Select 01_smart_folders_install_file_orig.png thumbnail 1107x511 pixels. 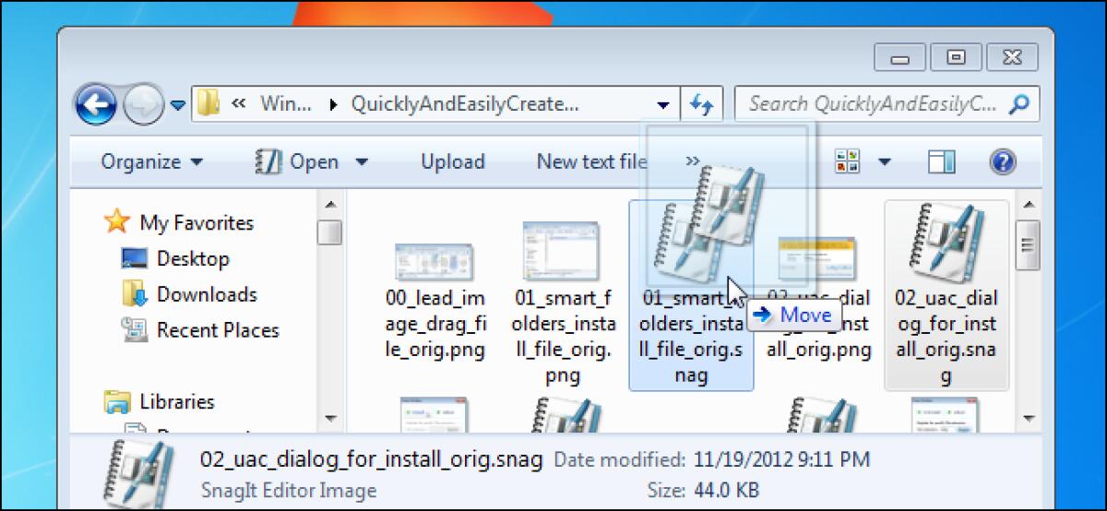click(561, 250)
